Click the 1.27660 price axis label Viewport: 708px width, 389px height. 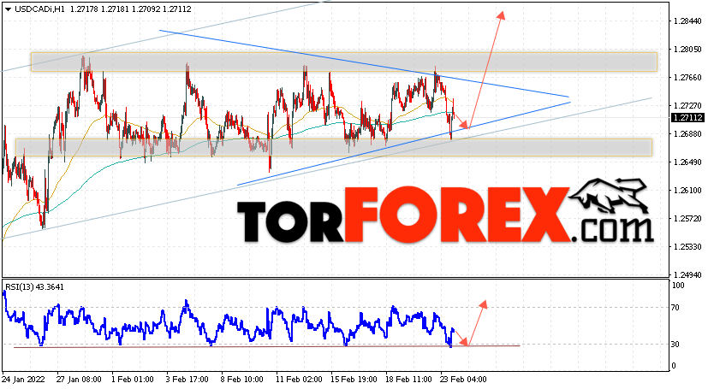pyautogui.click(x=687, y=78)
